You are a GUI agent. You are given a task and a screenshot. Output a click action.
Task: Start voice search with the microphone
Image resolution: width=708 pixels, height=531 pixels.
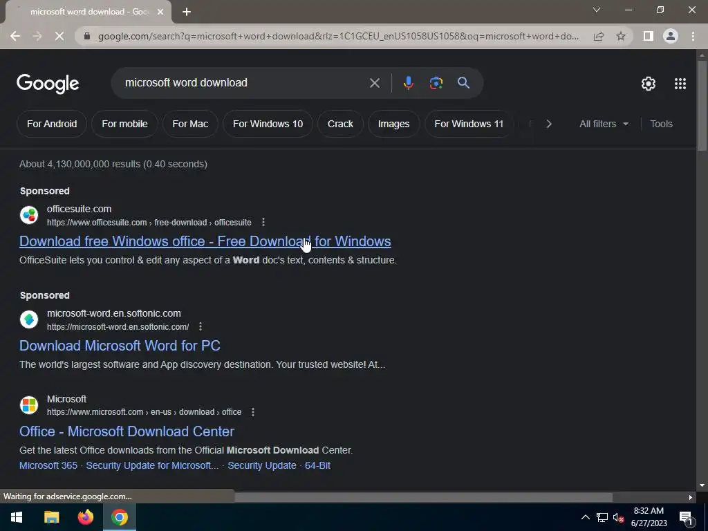point(408,83)
